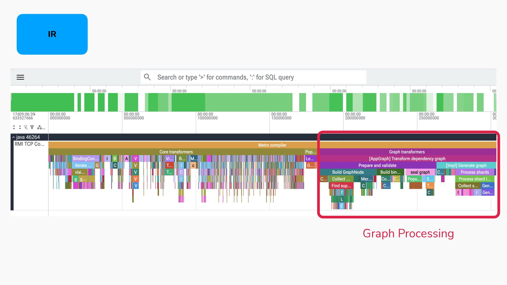This screenshot has height=285, width=507.
Task: Click the search magnifier icon
Action: (x=147, y=77)
